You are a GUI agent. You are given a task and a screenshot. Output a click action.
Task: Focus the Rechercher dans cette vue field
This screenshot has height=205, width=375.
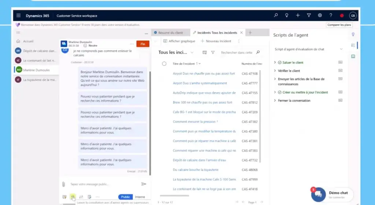click(x=237, y=53)
